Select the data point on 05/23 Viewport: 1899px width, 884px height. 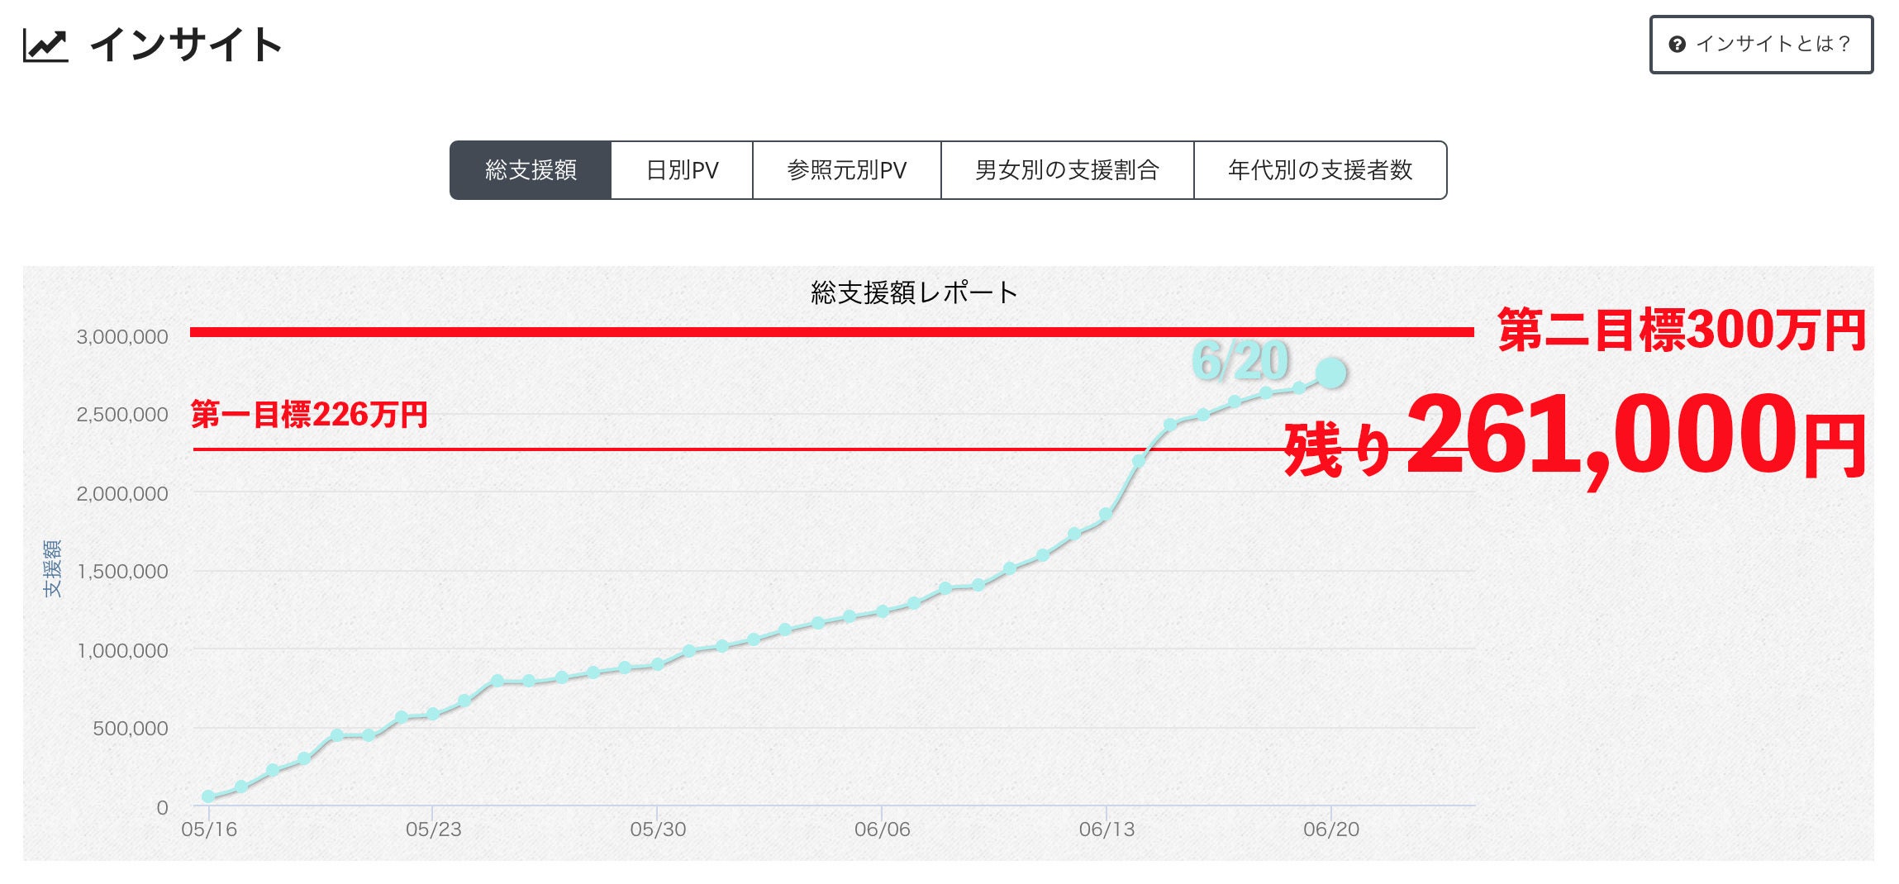[432, 714]
